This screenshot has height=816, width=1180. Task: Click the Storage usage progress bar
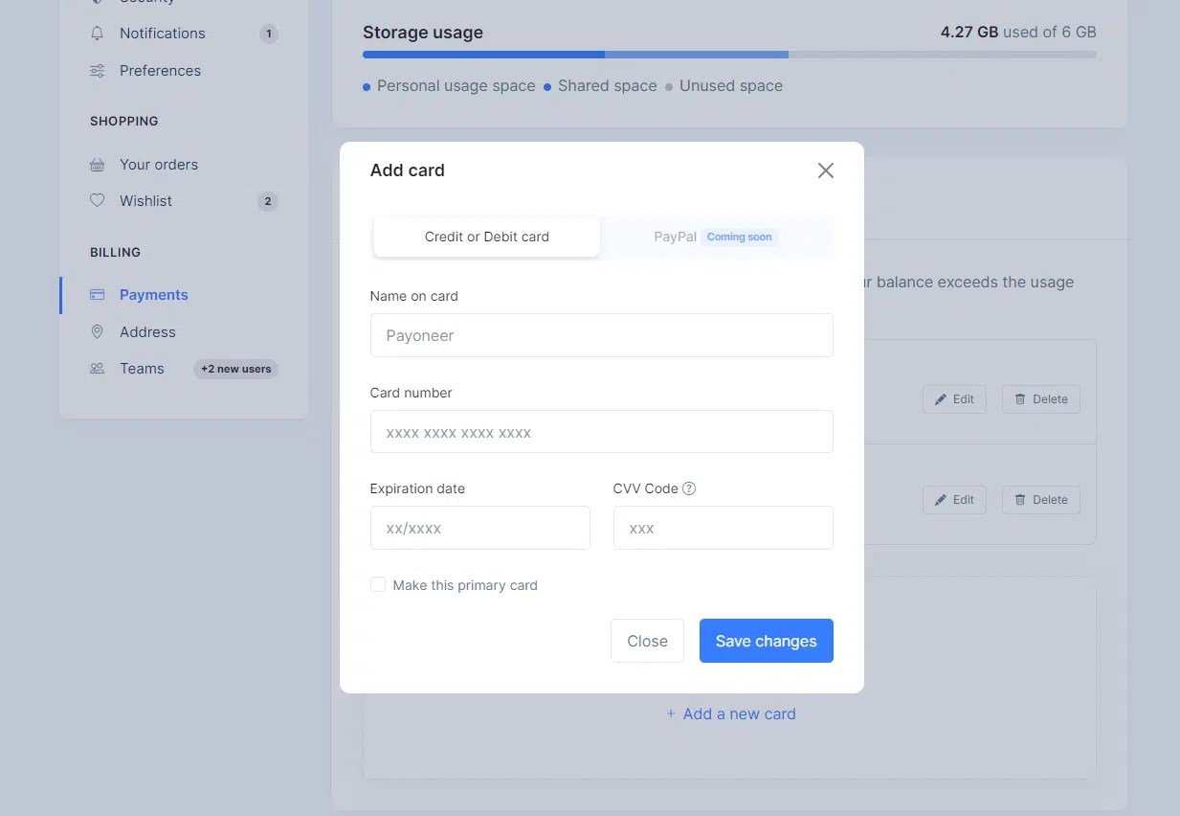tap(729, 55)
